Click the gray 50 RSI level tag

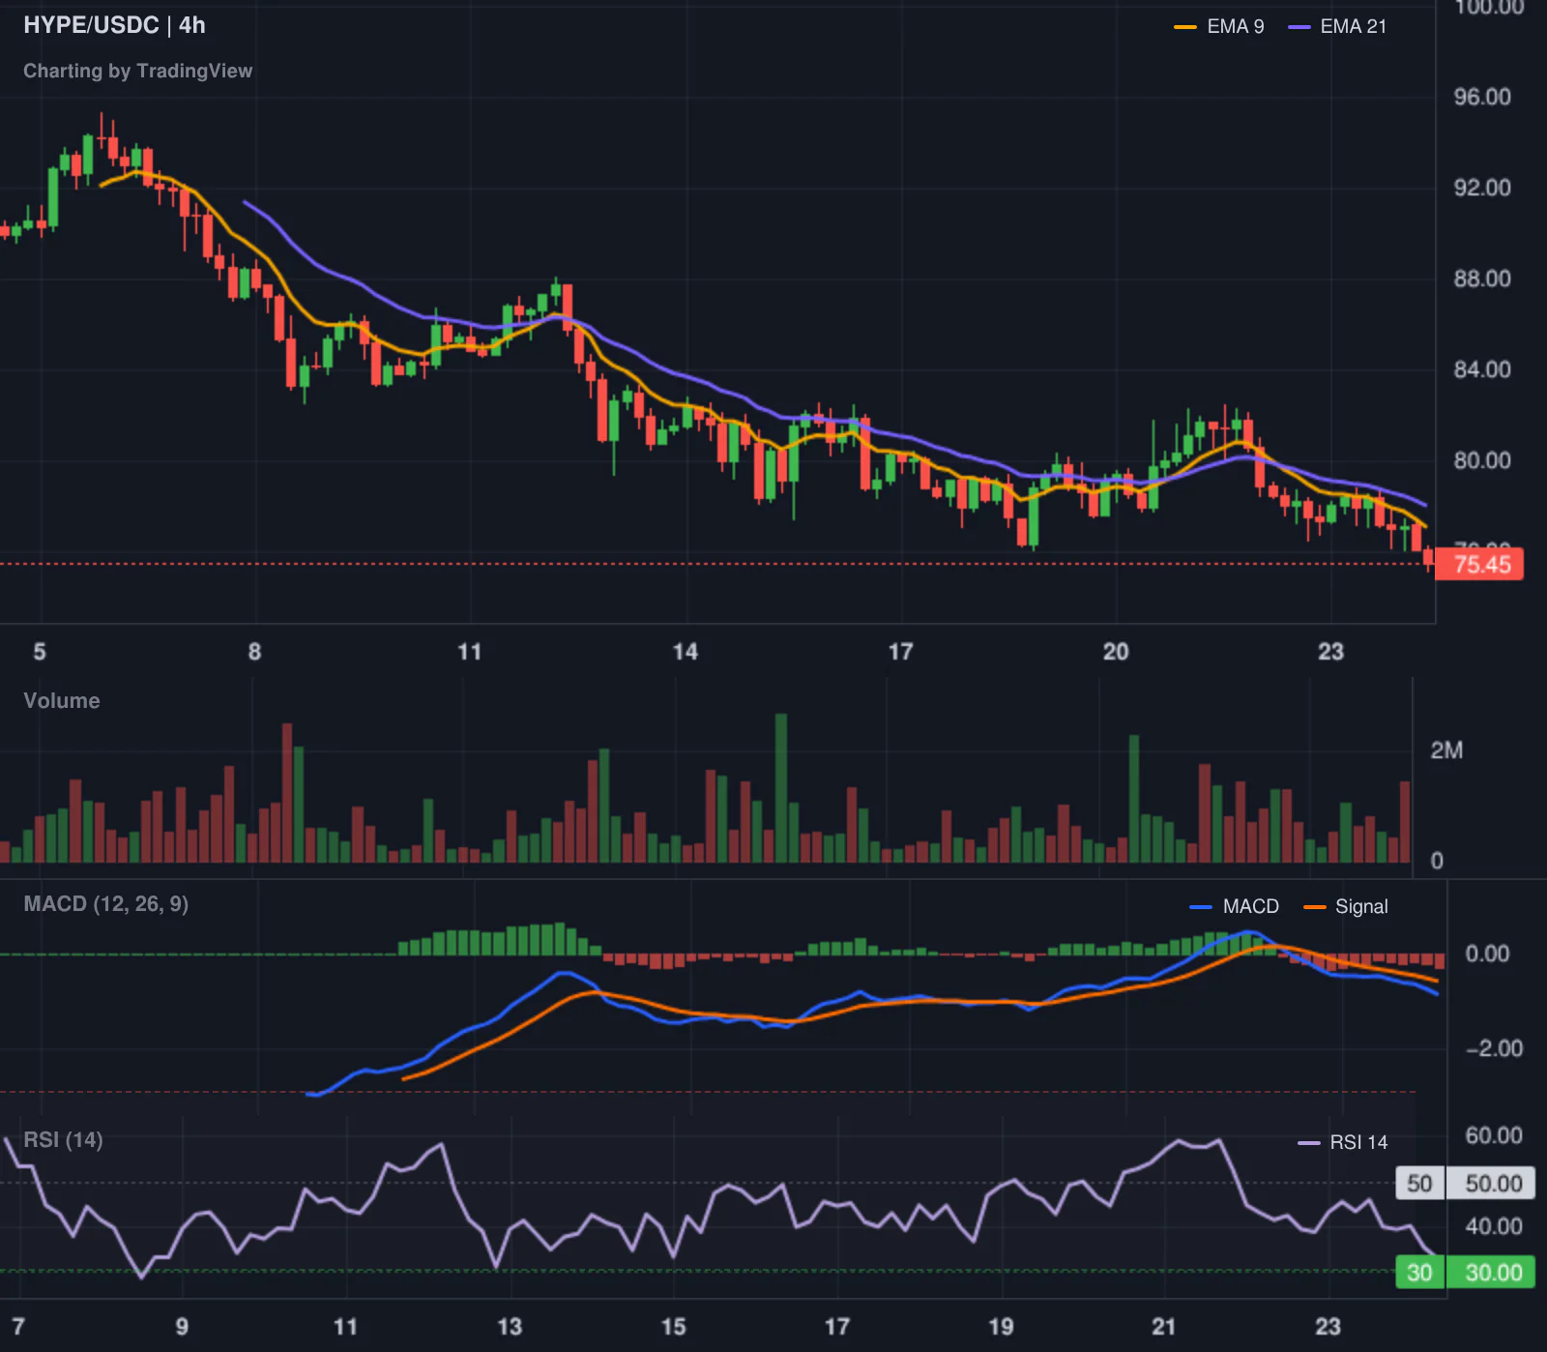pyautogui.click(x=1419, y=1184)
